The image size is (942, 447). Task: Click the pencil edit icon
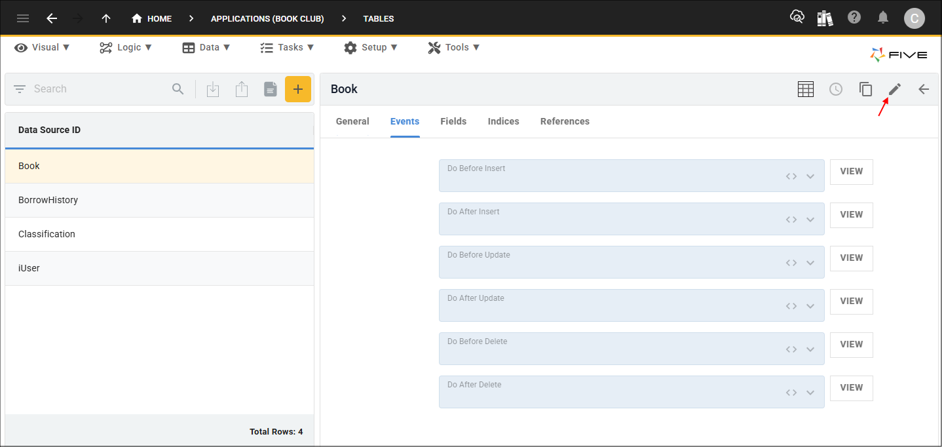[x=895, y=89]
